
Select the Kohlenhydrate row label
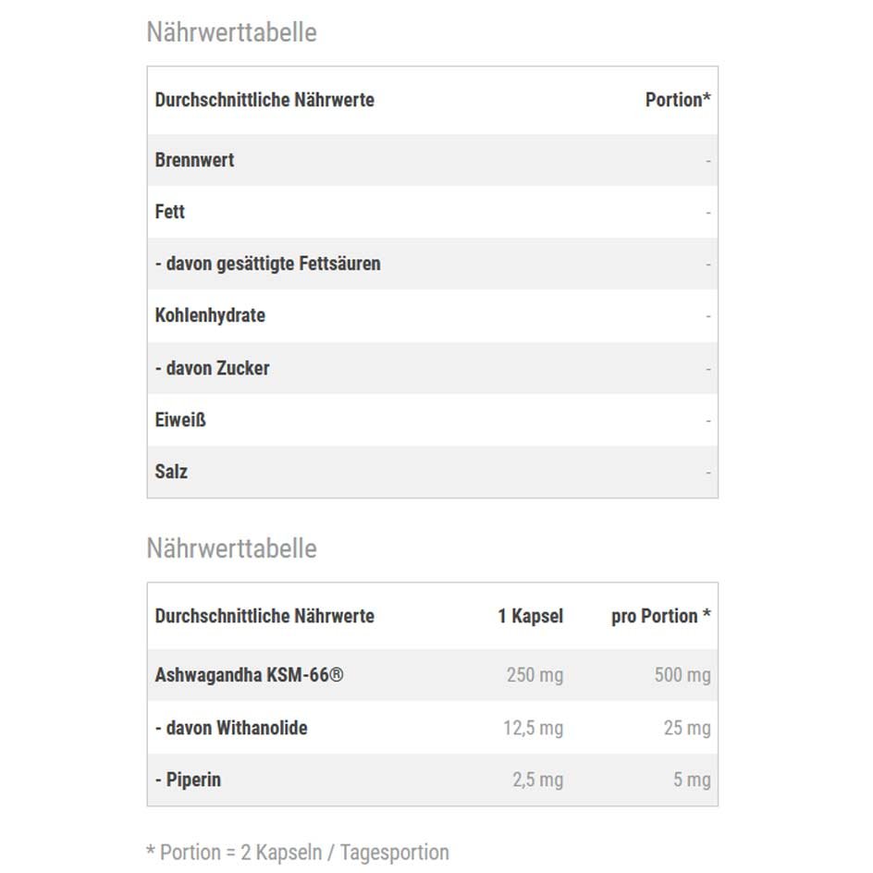point(210,315)
